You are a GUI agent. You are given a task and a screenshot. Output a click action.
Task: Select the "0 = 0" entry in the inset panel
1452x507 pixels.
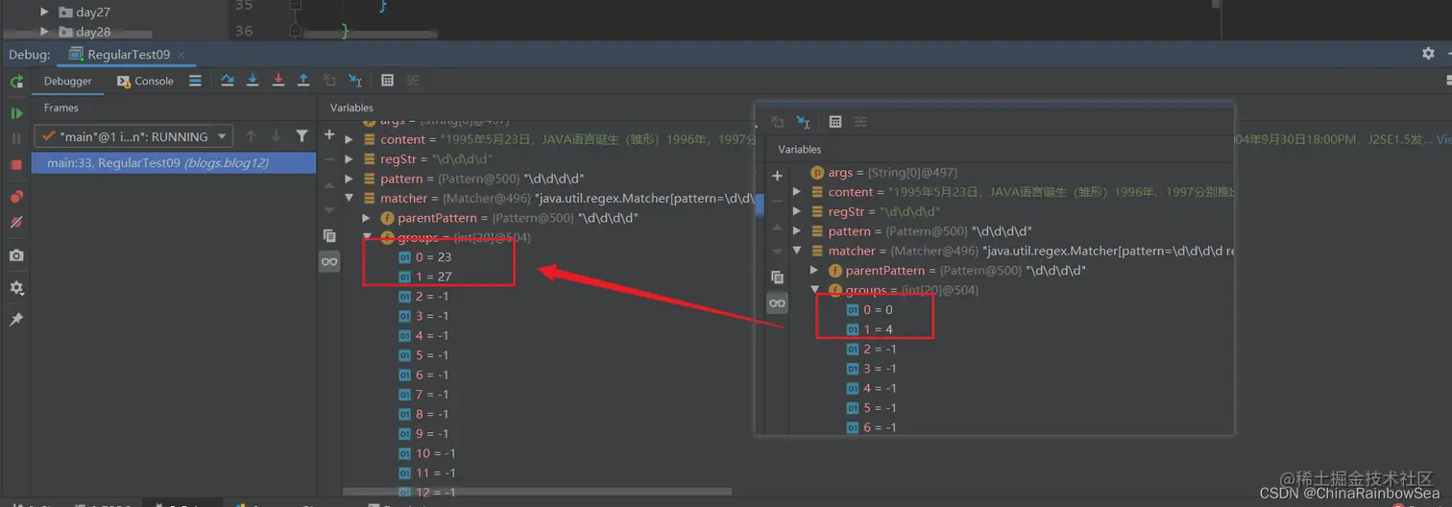(x=870, y=309)
